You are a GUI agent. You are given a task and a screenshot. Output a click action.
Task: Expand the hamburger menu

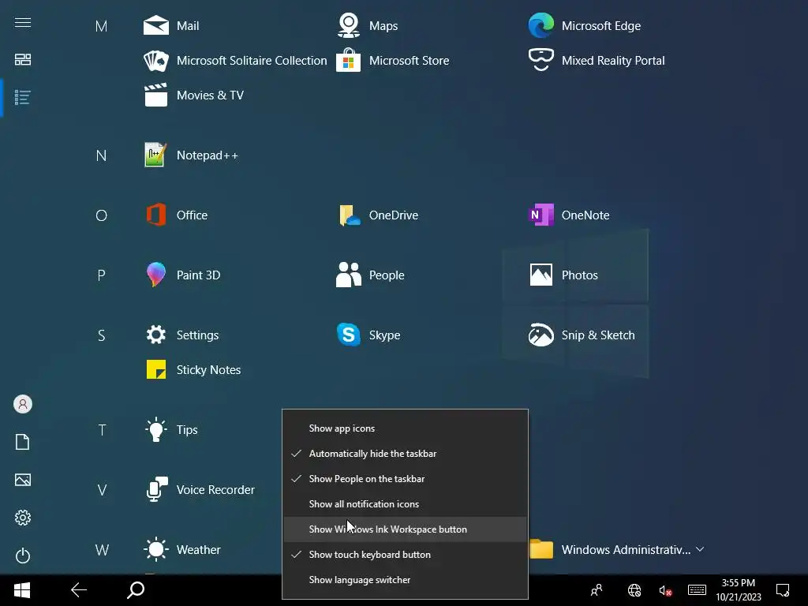pyautogui.click(x=23, y=23)
